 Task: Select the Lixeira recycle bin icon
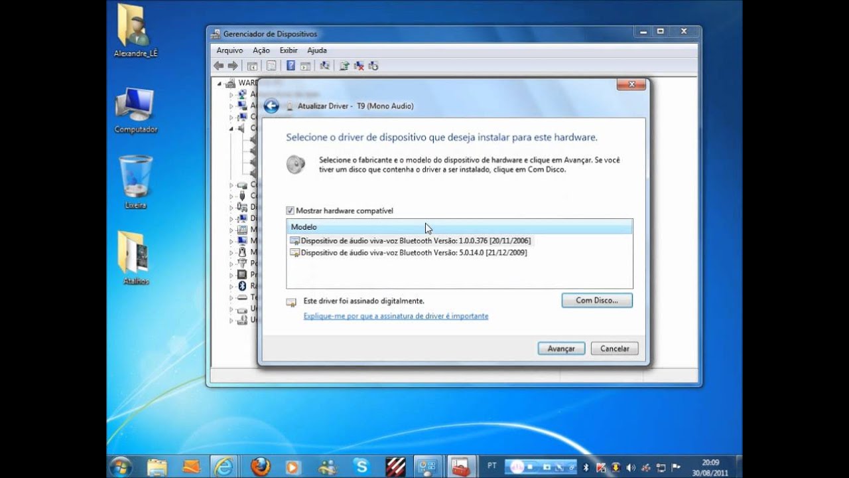click(136, 182)
